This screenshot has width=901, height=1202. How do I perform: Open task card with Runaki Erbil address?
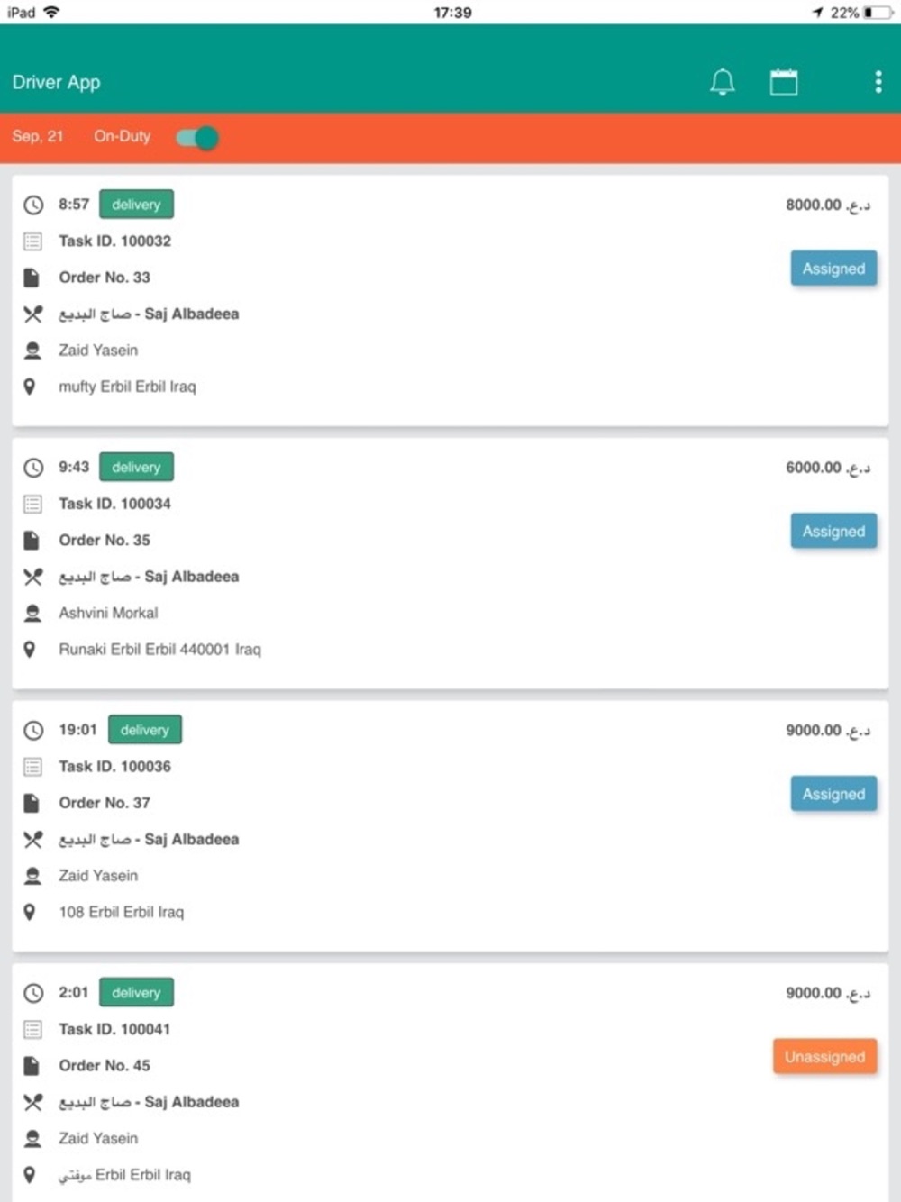click(450, 564)
